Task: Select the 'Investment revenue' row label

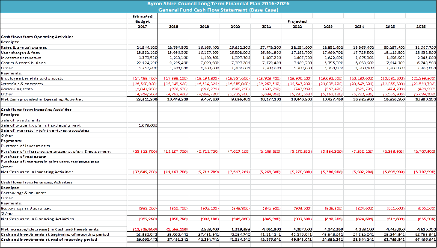Action: click(21, 58)
